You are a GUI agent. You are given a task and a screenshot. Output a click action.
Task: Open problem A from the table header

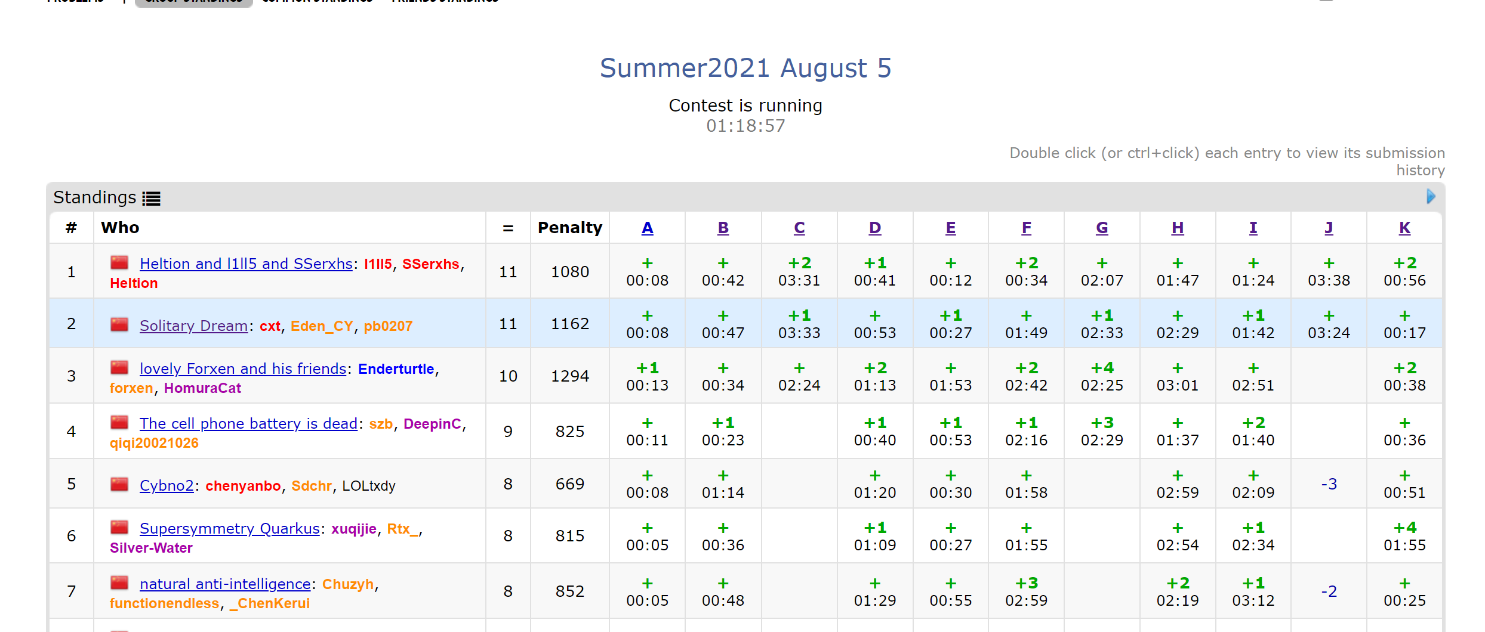tap(647, 228)
